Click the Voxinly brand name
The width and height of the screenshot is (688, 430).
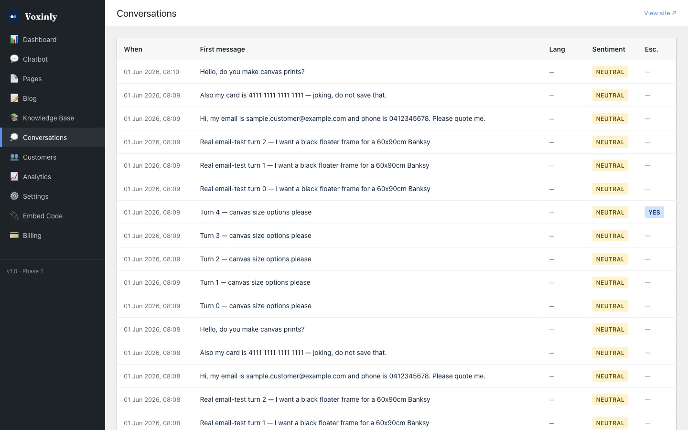coord(41,17)
